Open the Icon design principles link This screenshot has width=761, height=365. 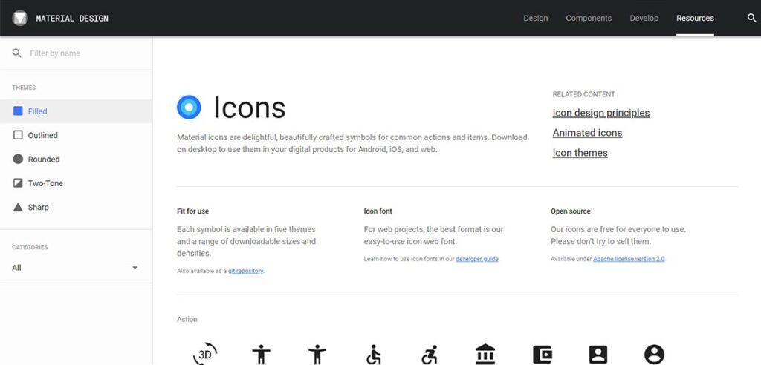(600, 113)
